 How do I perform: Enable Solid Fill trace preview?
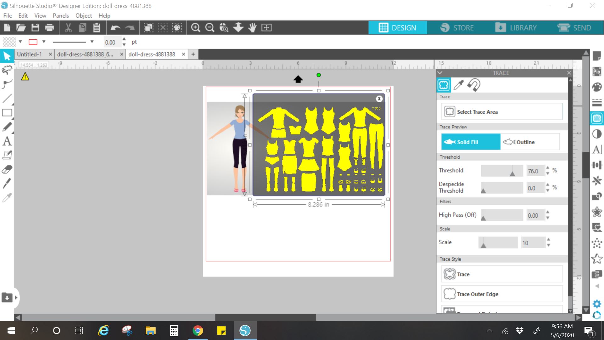click(x=471, y=142)
